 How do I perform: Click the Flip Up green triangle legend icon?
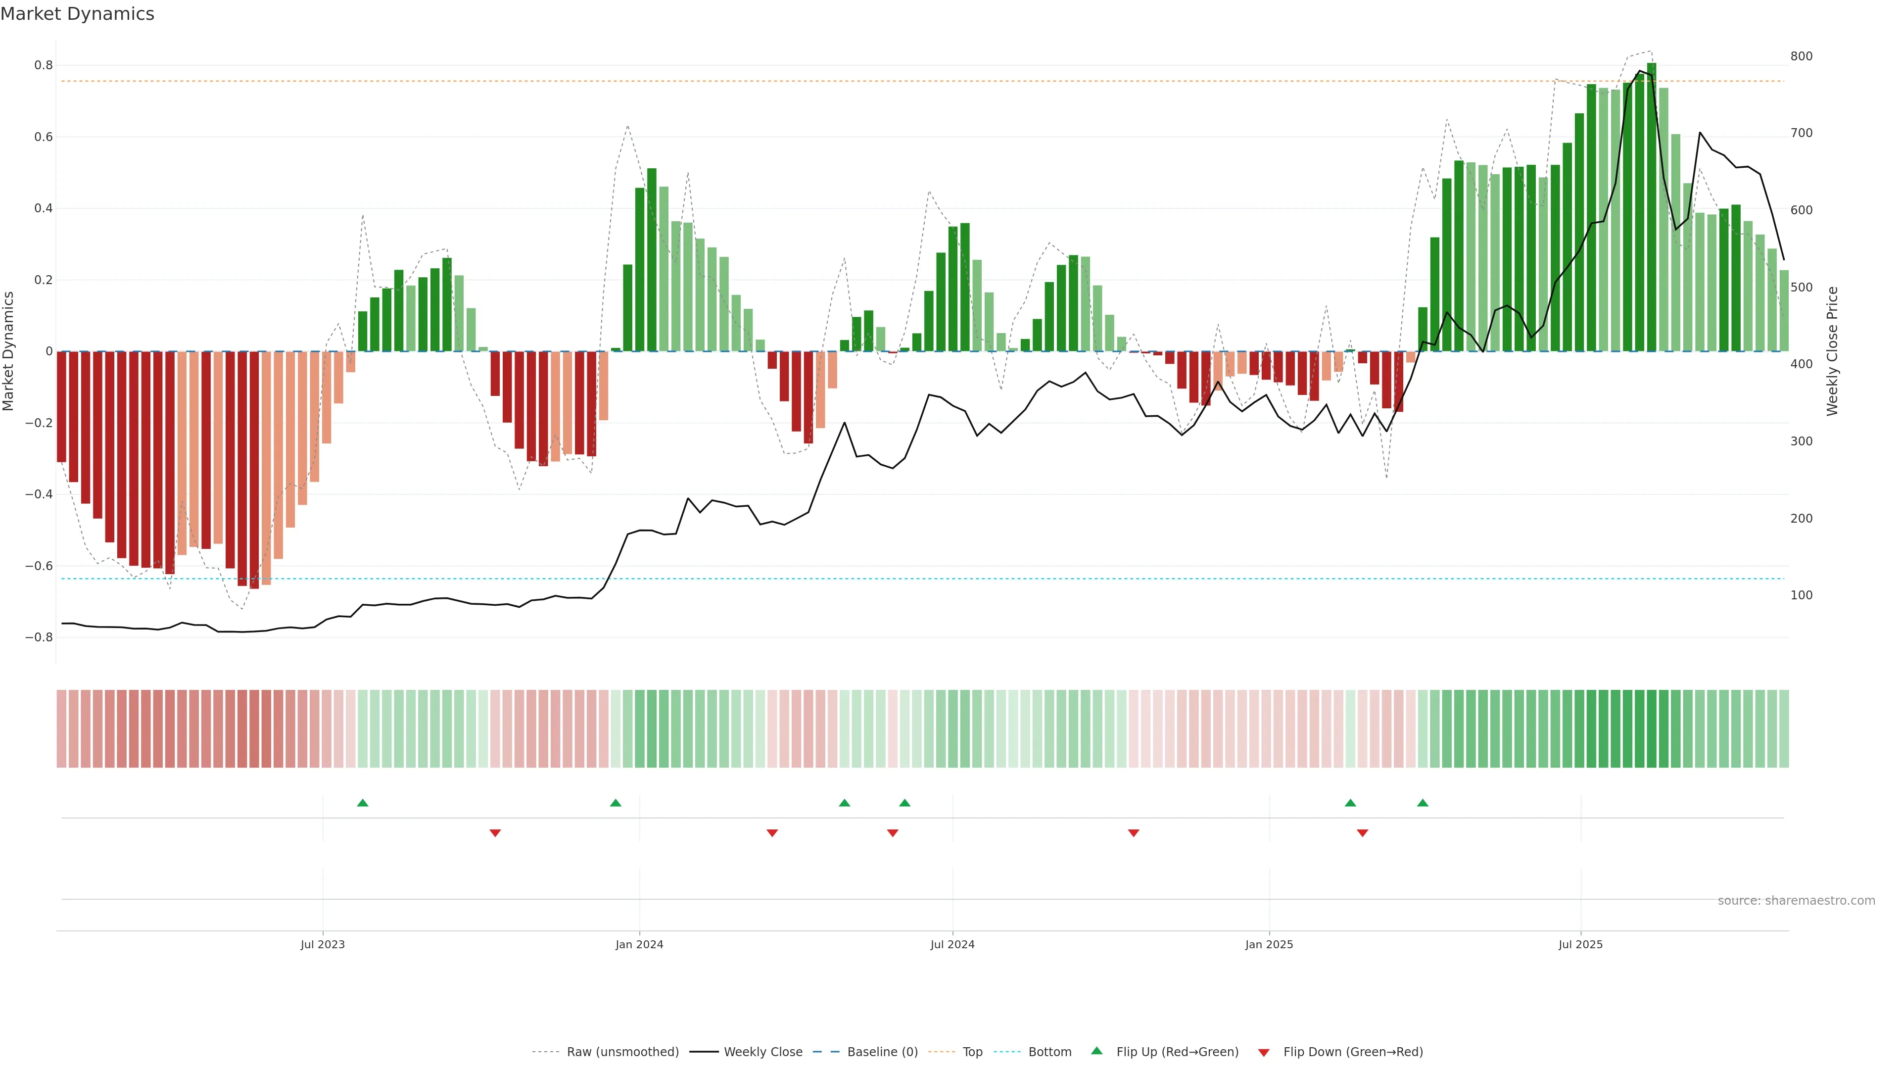(x=1097, y=1051)
